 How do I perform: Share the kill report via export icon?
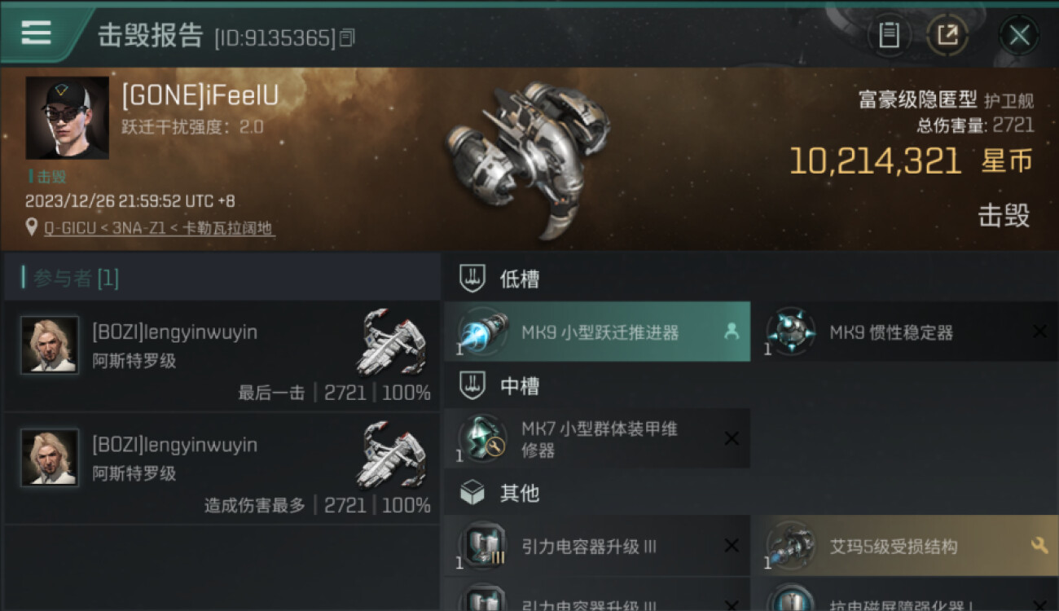coord(947,35)
